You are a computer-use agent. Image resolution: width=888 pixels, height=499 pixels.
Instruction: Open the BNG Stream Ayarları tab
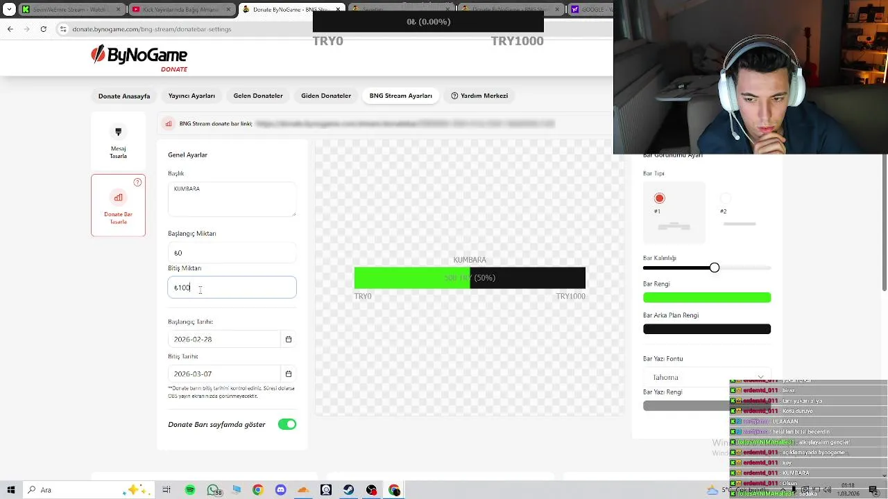click(x=401, y=96)
